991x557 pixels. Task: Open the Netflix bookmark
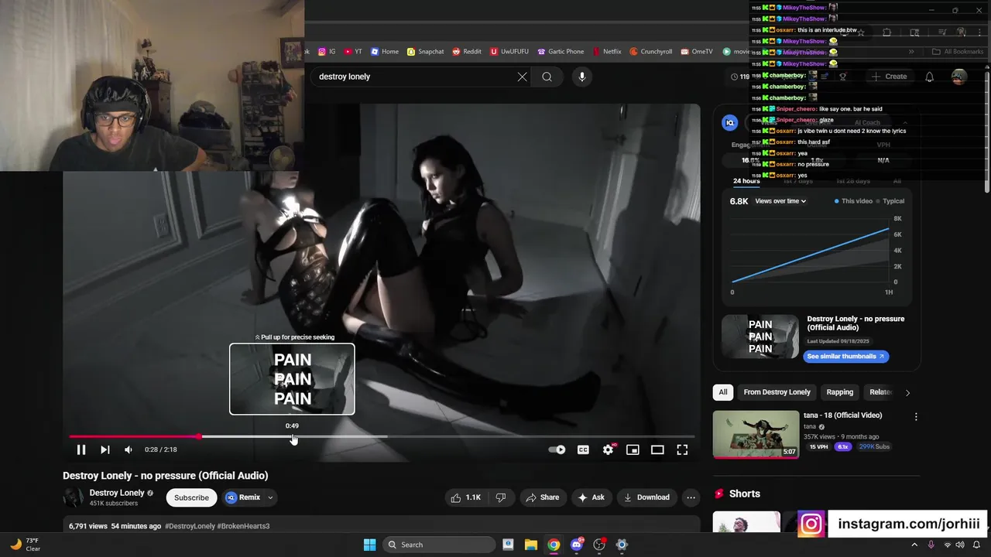606,52
